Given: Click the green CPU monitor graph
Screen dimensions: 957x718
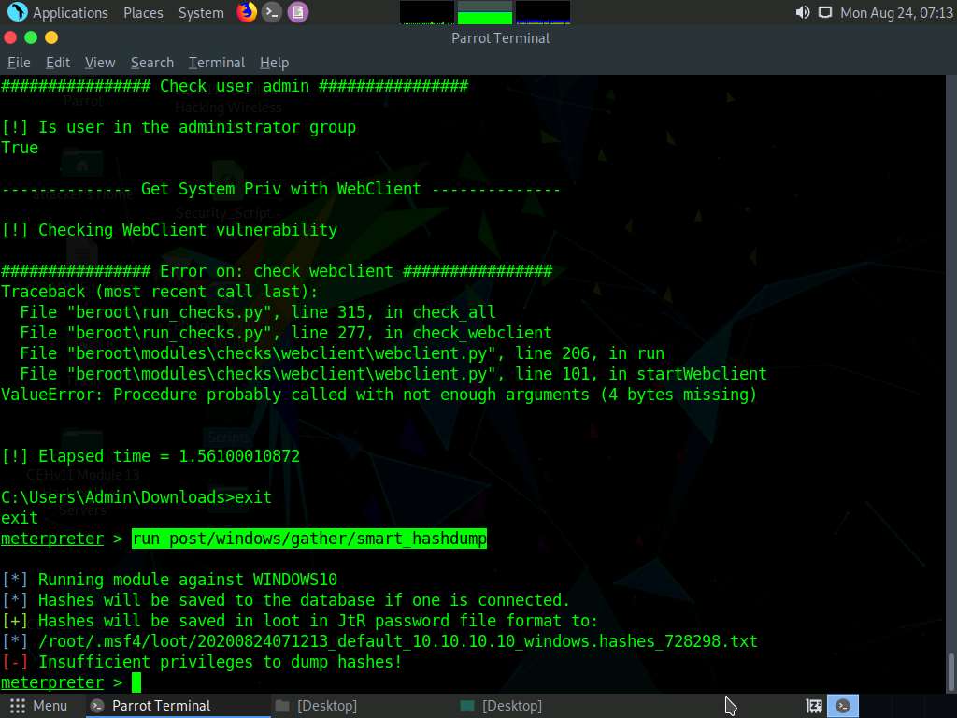Looking at the screenshot, I should (485, 13).
